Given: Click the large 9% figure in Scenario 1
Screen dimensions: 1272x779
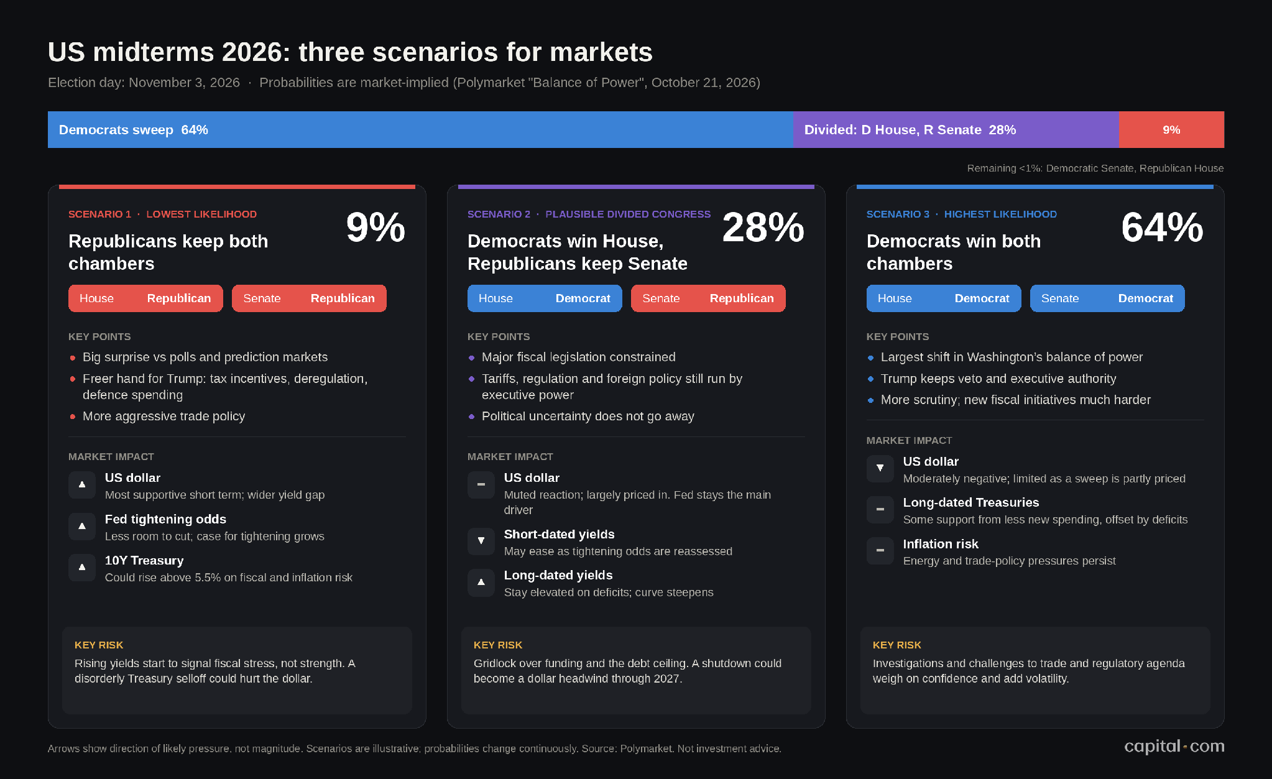Looking at the screenshot, I should click(376, 228).
